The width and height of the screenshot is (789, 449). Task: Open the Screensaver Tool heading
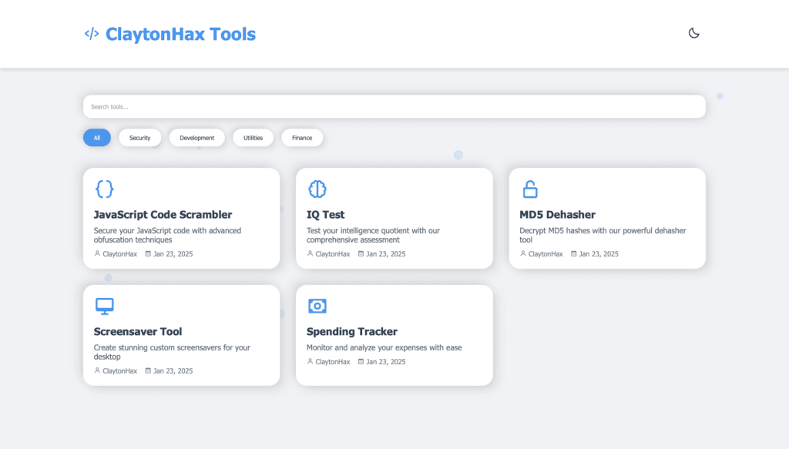click(138, 332)
